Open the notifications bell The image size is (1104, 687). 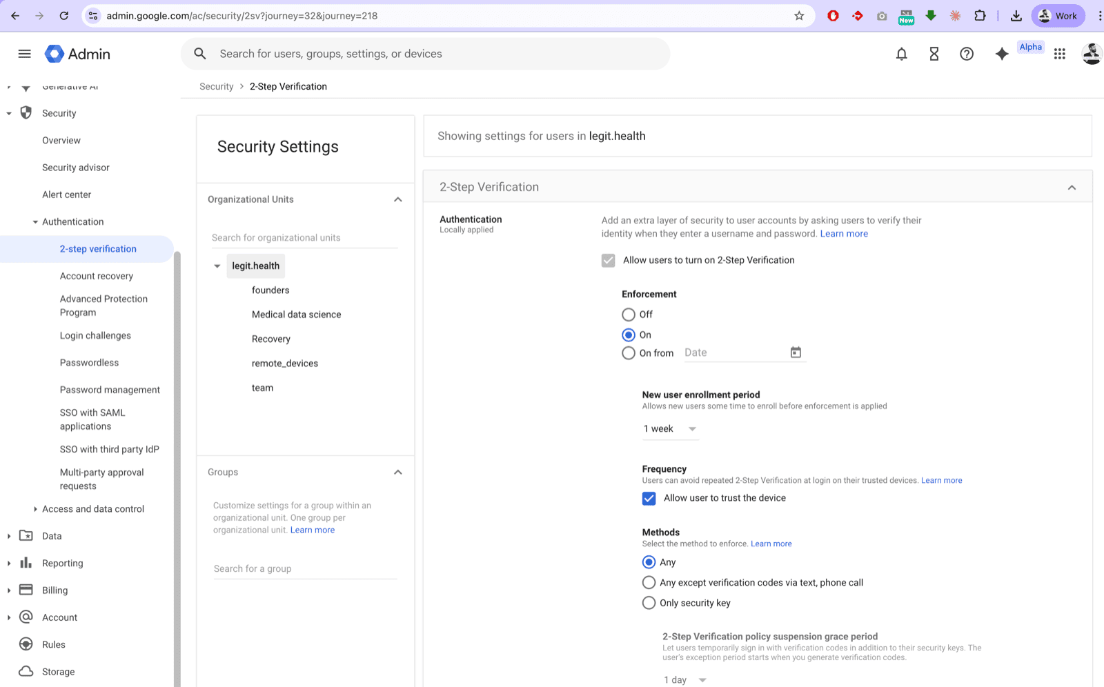(x=901, y=54)
